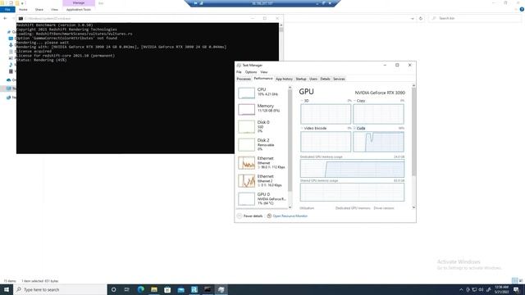Screen dimensions: 525x295
Task: Click the Explorer search box
Action: coord(475,18)
